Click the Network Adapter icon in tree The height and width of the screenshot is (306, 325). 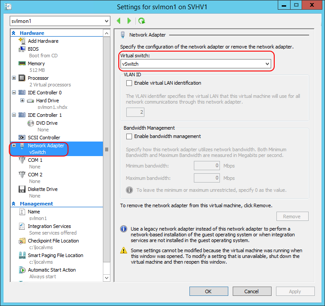[22, 146]
